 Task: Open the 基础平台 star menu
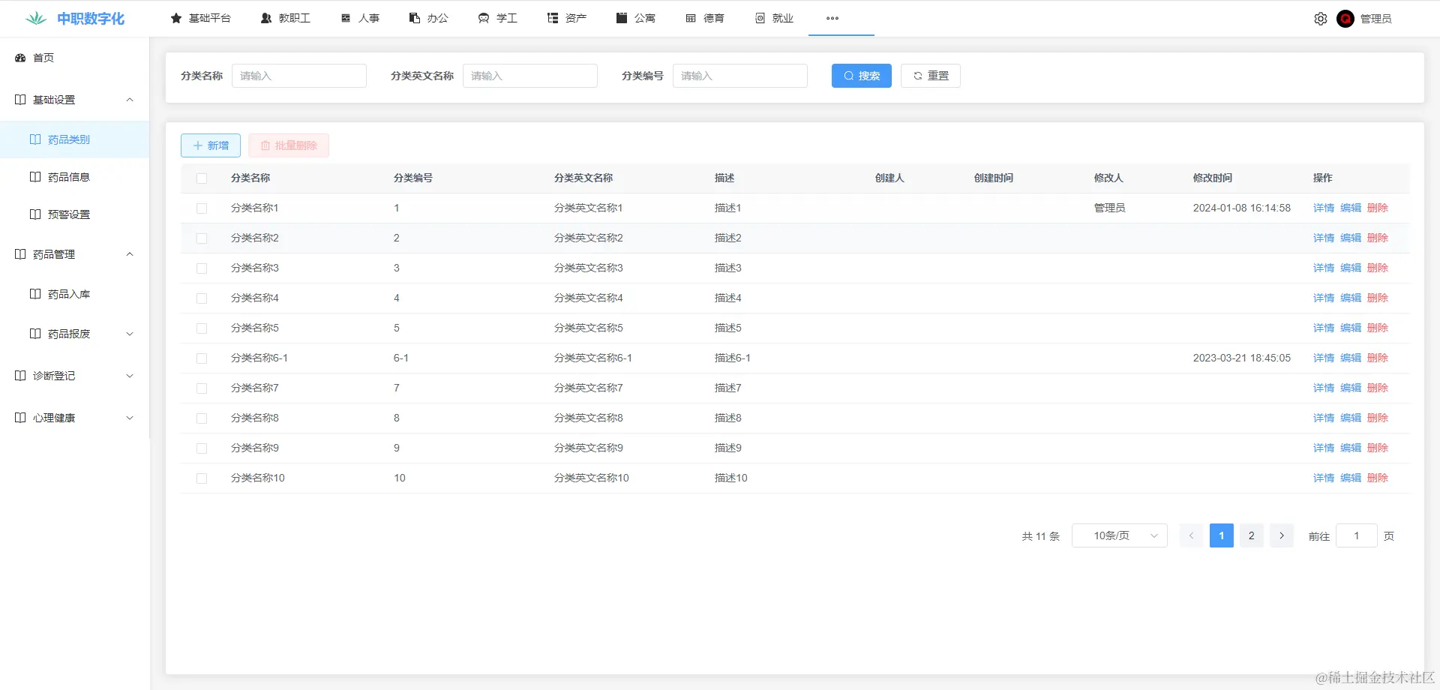tap(200, 18)
